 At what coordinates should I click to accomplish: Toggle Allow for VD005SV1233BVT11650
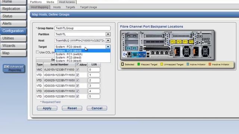click(x=78, y=96)
